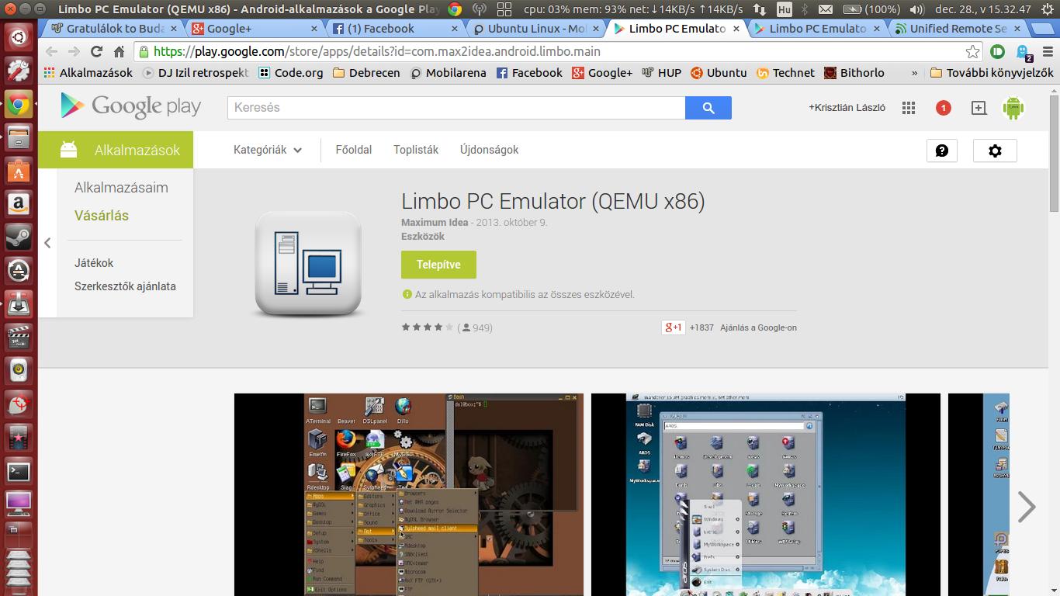Switch to the Google+ browser tab
The height and width of the screenshot is (596, 1060).
click(x=255, y=29)
